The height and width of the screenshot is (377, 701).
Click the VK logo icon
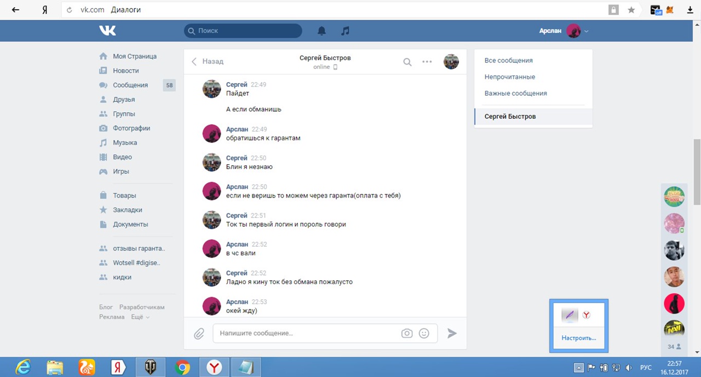tap(107, 31)
